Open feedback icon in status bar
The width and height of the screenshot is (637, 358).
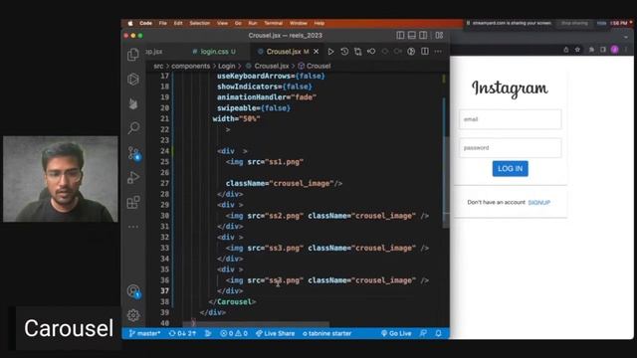pyautogui.click(x=423, y=333)
